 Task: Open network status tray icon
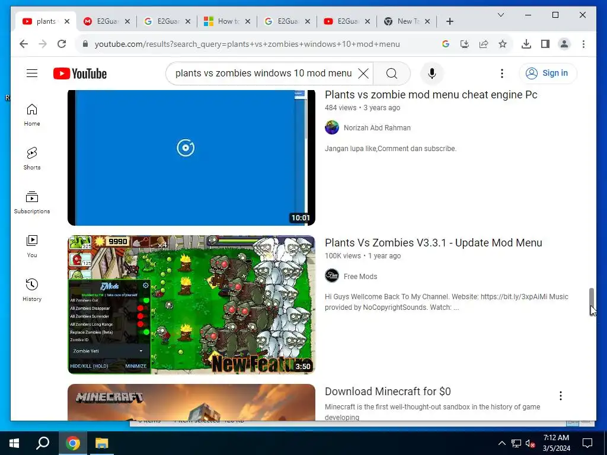coord(516,443)
